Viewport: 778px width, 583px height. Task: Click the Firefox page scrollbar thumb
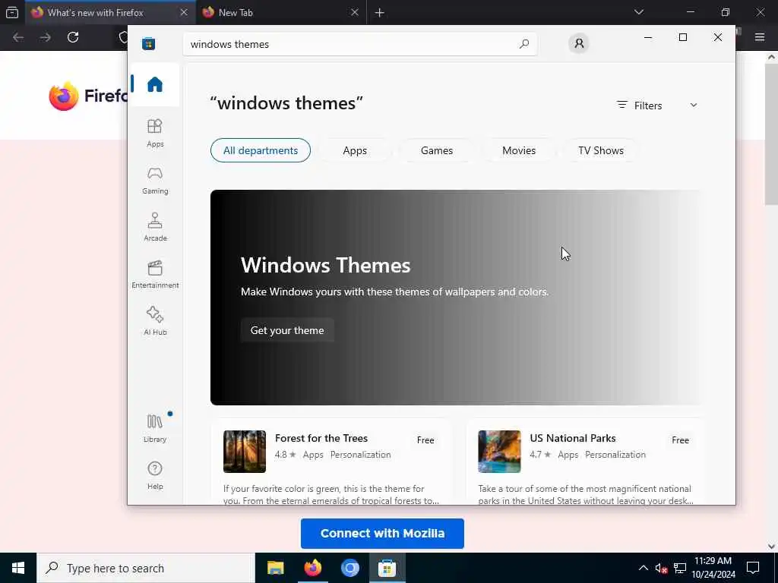click(772, 134)
